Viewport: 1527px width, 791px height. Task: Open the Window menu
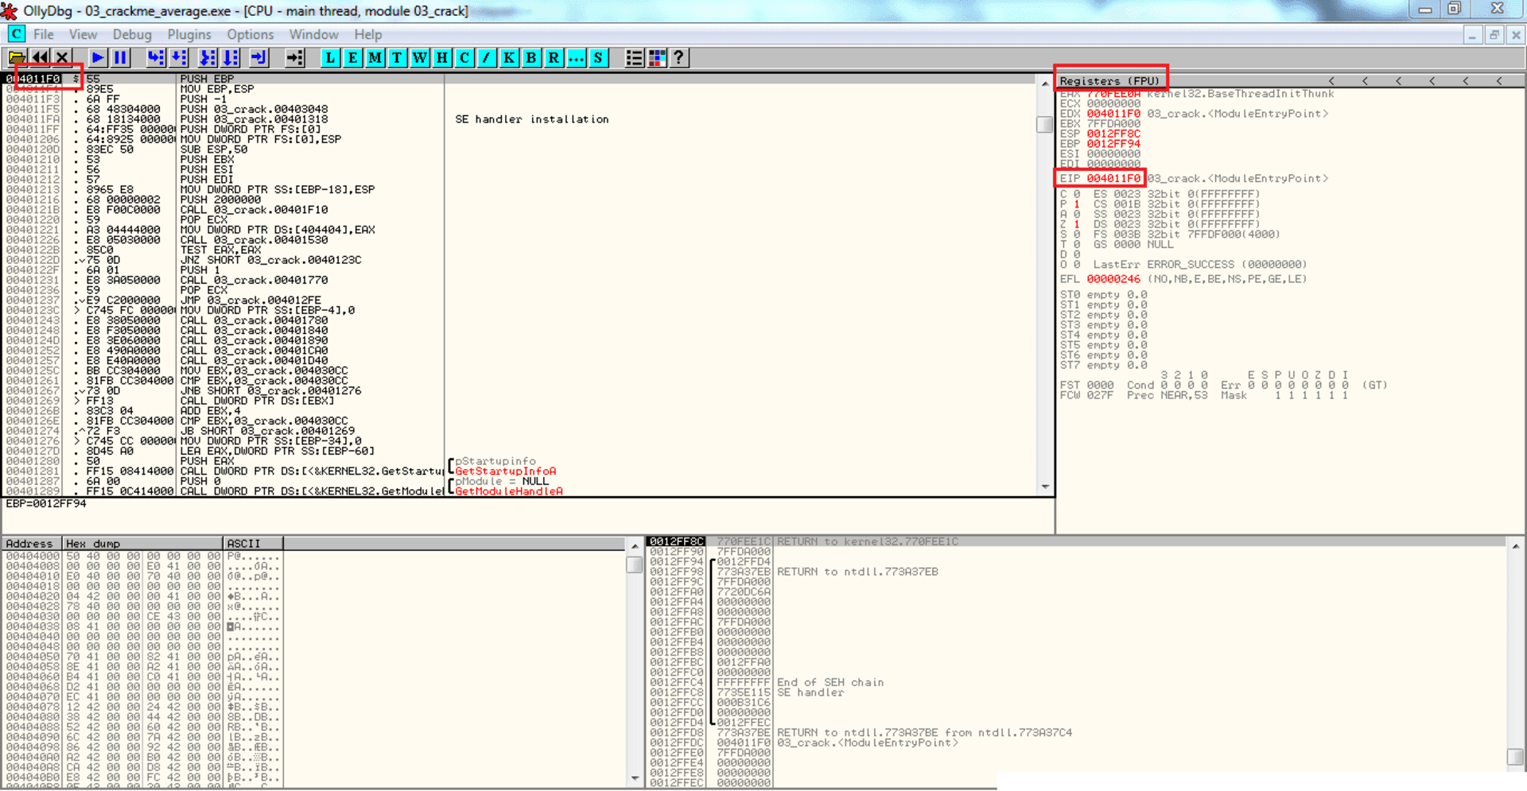[x=313, y=35]
